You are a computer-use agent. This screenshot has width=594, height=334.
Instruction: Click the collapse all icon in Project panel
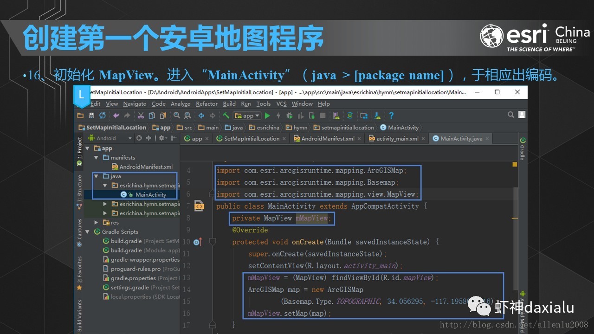[148, 138]
